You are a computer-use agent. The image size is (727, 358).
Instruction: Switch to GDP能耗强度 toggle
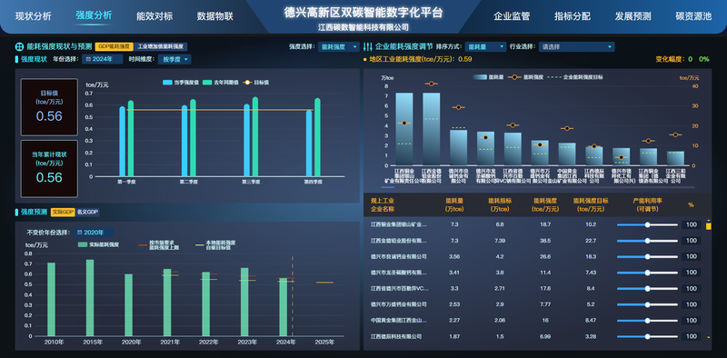(x=115, y=47)
